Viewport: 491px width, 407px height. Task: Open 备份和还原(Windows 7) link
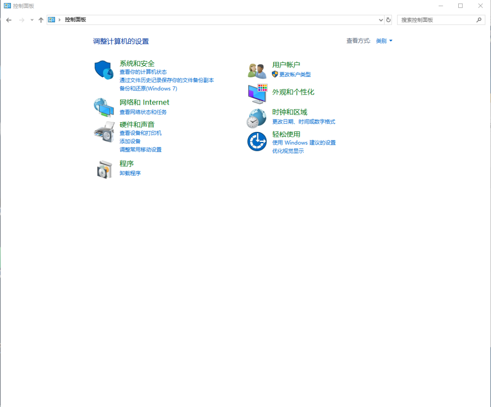[x=148, y=89]
